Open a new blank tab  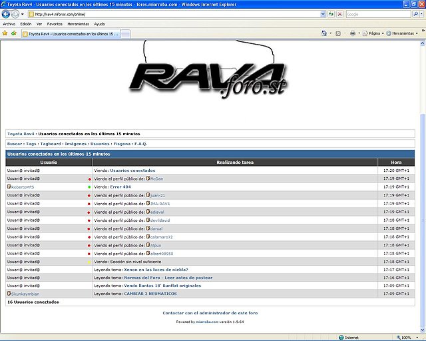(x=125, y=34)
